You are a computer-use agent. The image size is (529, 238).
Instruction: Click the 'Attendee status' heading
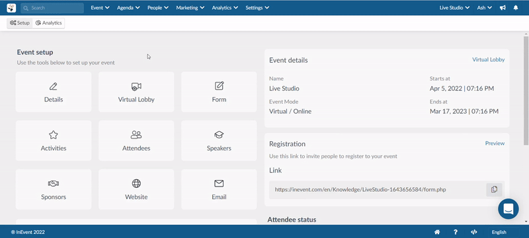(x=292, y=220)
